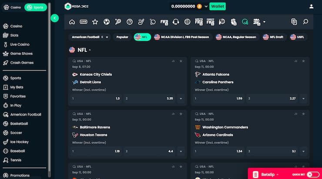The image size is (322, 179).
Task: Bet on Carolina Panthers at 2.27
Action: pyautogui.click(x=272, y=99)
